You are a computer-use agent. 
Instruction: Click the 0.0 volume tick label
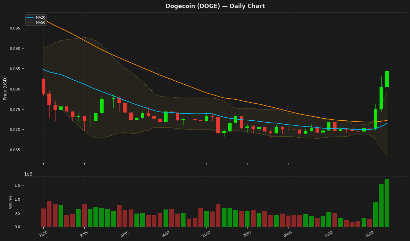(18, 227)
